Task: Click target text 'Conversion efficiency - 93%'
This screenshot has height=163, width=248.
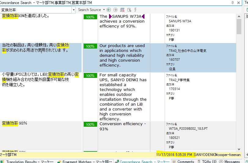Action: [x=123, y=126]
